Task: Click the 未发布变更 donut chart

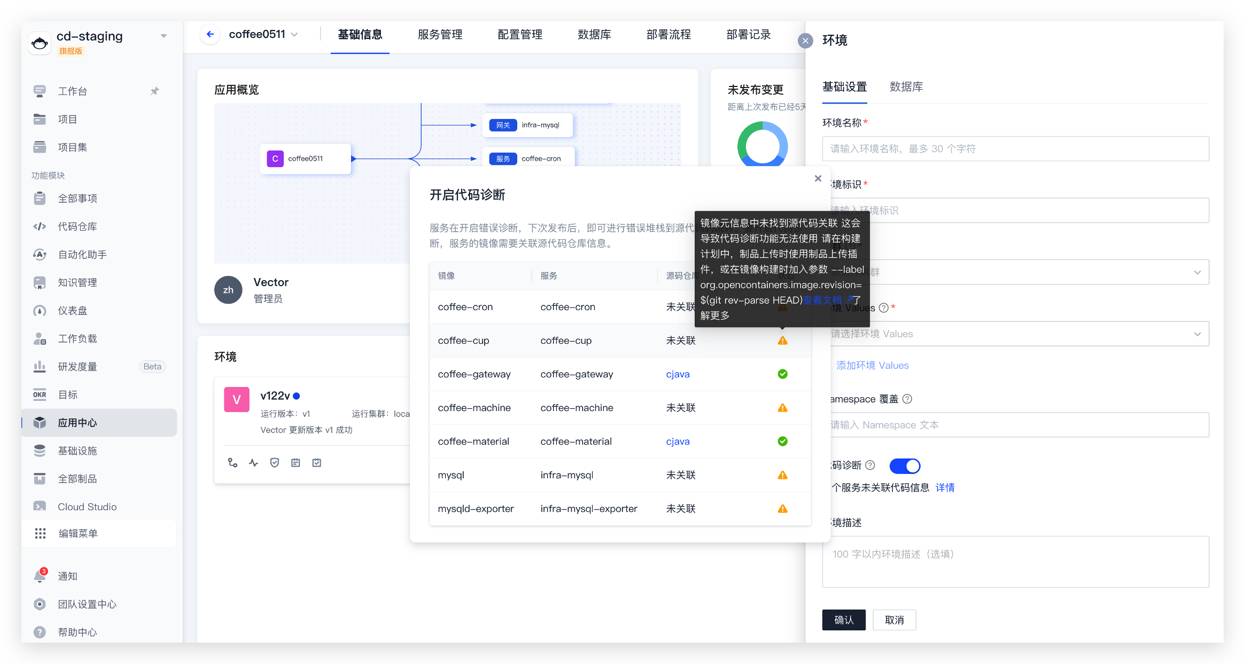Action: pos(762,144)
